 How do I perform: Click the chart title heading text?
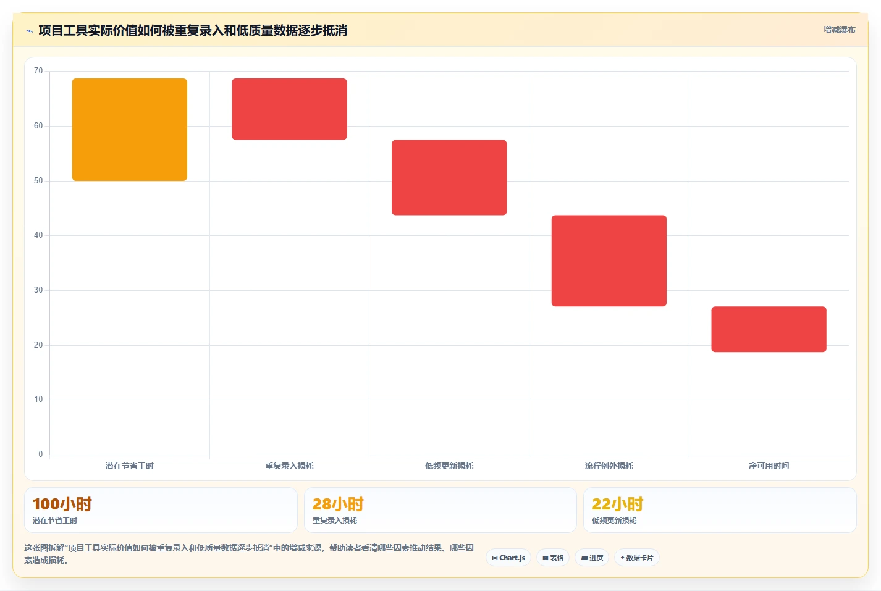click(x=193, y=30)
